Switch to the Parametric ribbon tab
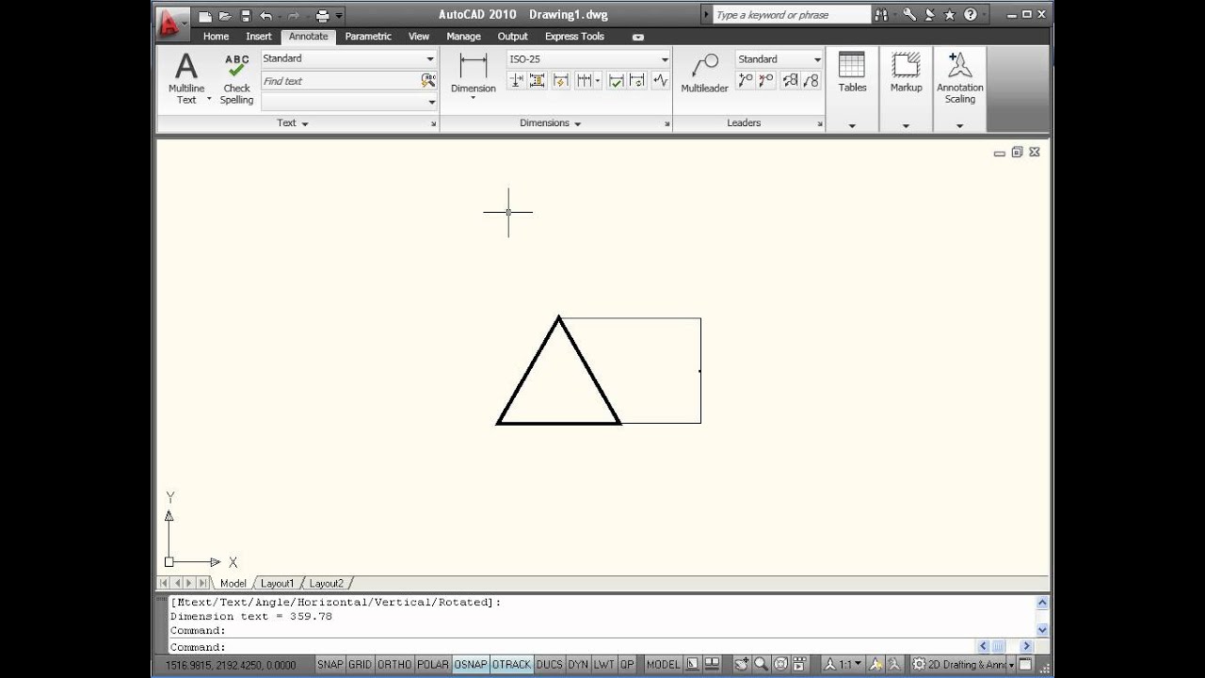Image resolution: width=1205 pixels, height=678 pixels. (x=368, y=36)
